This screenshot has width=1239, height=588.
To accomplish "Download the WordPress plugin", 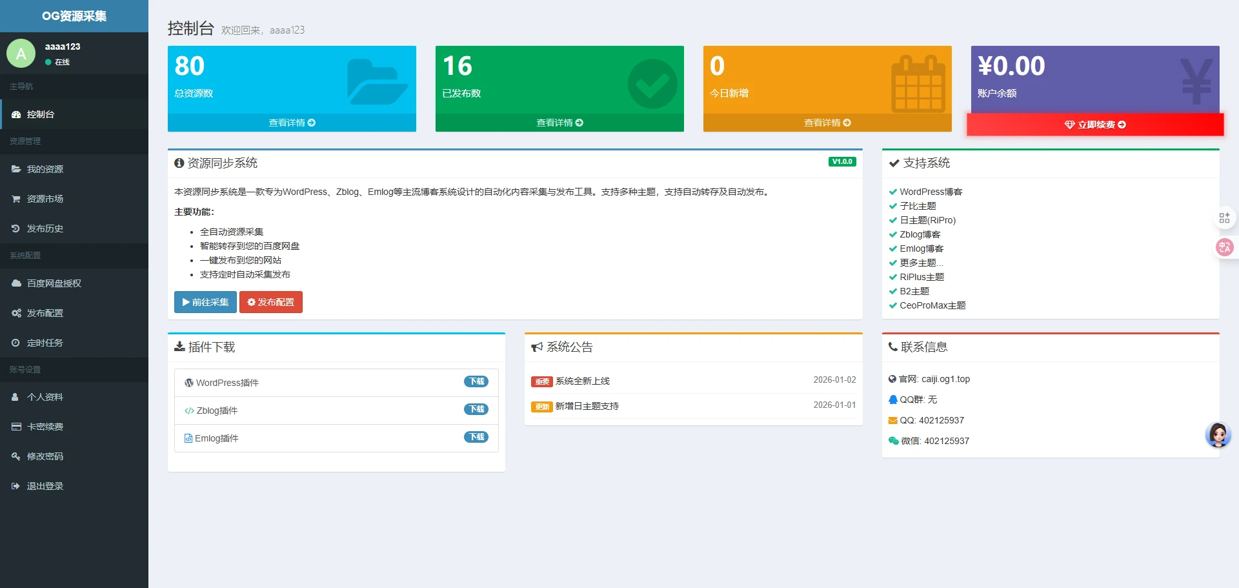I will point(476,381).
